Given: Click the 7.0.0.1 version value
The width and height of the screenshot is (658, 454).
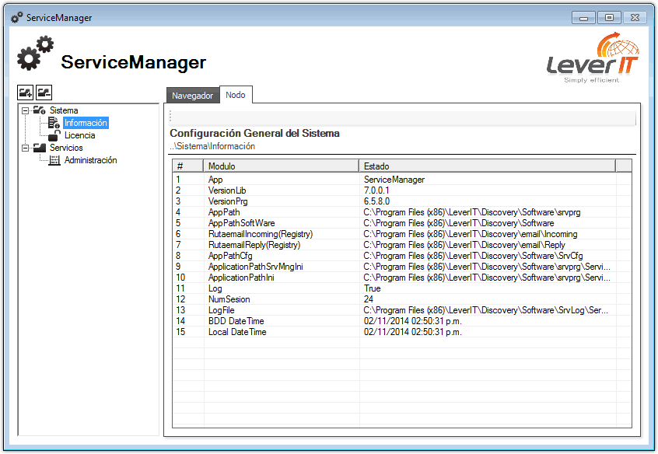Looking at the screenshot, I should tap(376, 190).
